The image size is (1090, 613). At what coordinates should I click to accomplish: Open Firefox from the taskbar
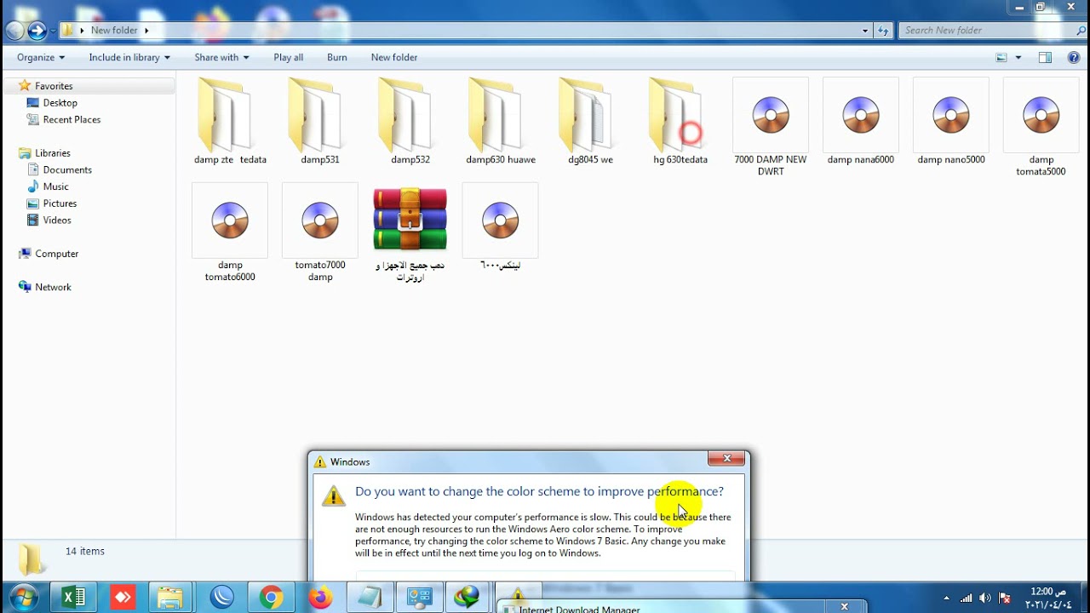321,598
